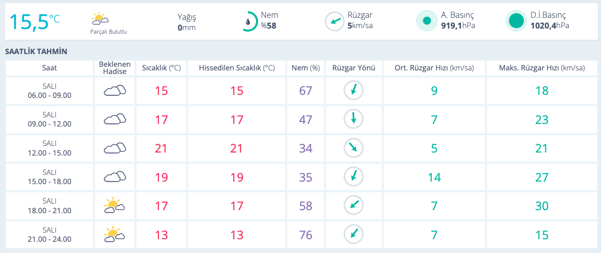The width and height of the screenshot is (601, 253).
Task: Select the SALI 15.00 - 18.00 time row
Action: [50, 177]
